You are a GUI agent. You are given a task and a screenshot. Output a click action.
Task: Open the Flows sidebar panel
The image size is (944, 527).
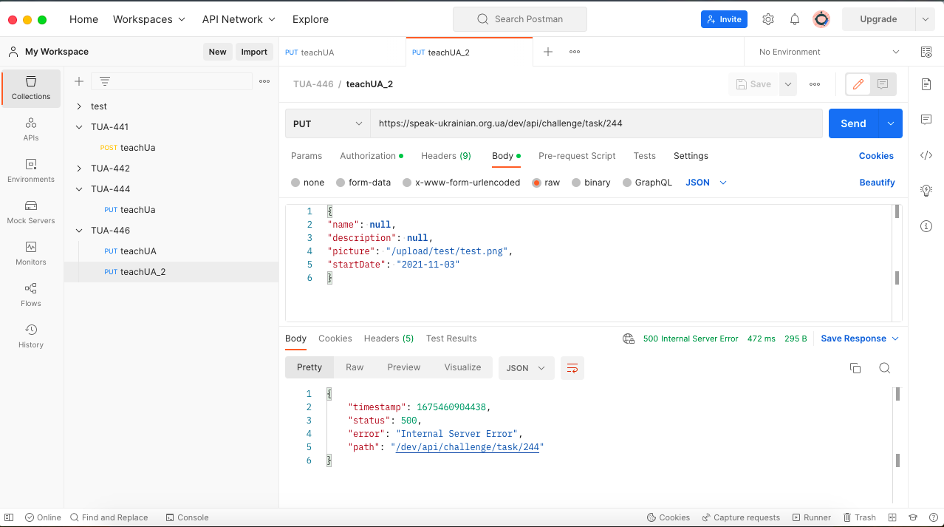click(x=31, y=295)
